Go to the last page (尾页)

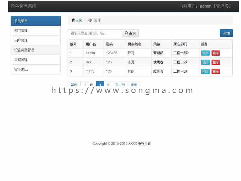point(134,84)
